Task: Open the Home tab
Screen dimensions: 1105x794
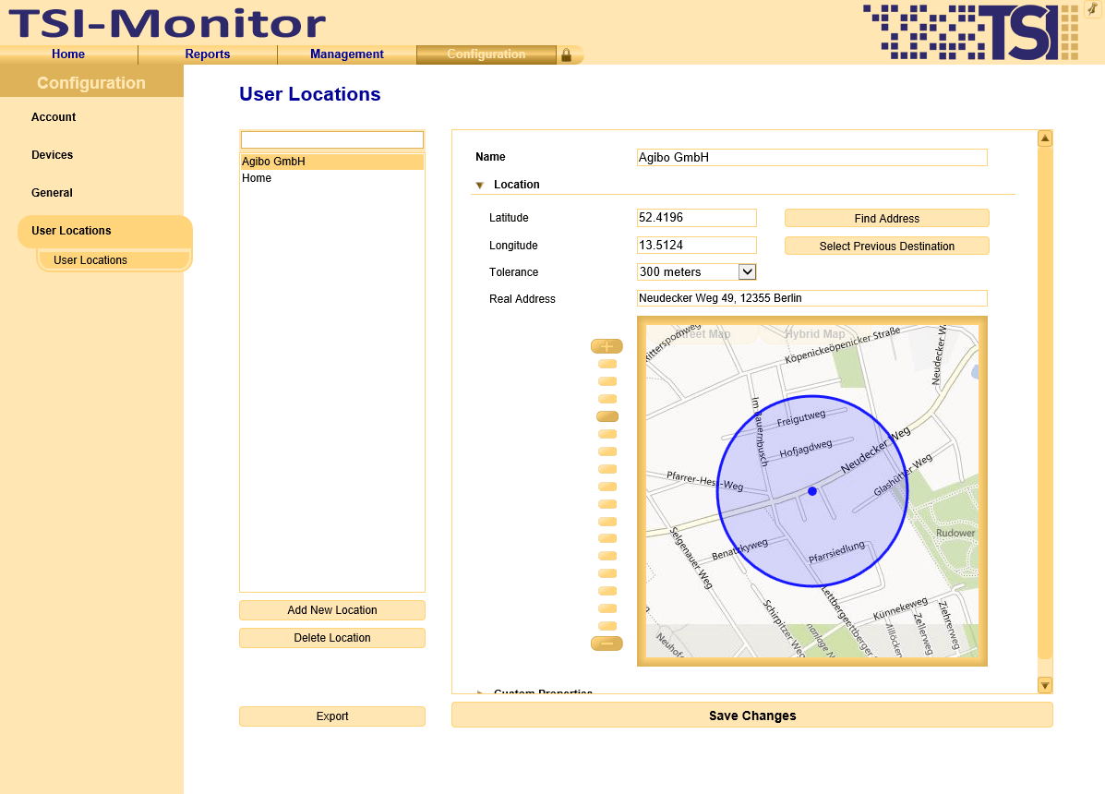Action: (x=68, y=54)
